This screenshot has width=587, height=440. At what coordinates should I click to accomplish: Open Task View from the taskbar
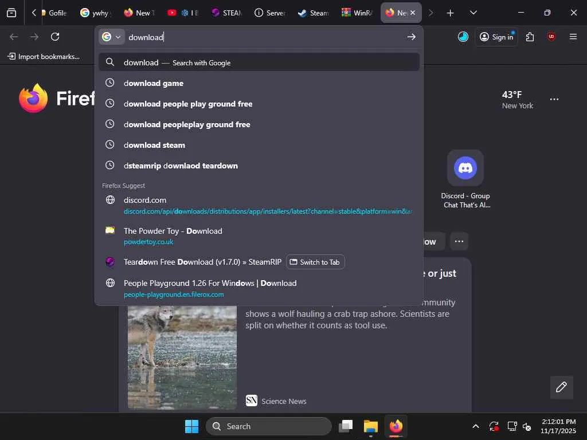click(x=346, y=426)
